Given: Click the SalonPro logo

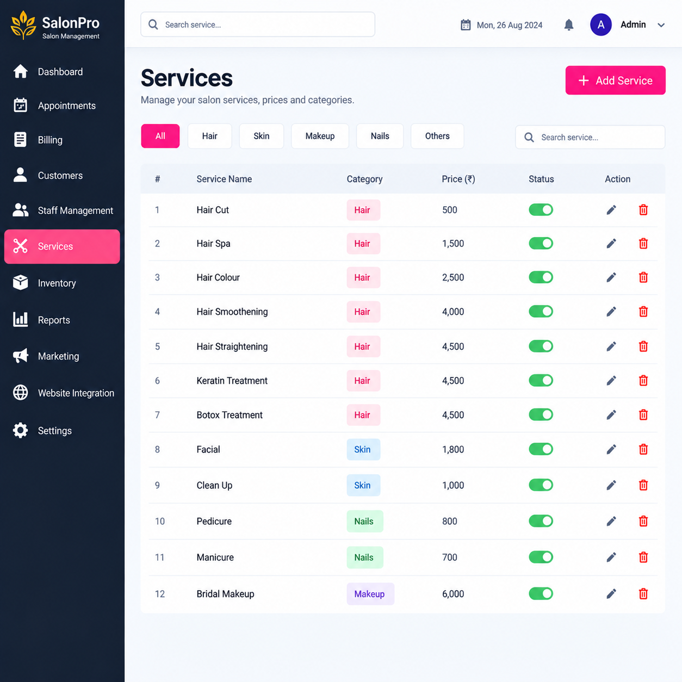Looking at the screenshot, I should (x=55, y=26).
